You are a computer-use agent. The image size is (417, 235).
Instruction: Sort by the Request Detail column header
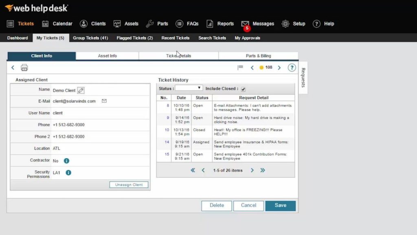coord(254,98)
